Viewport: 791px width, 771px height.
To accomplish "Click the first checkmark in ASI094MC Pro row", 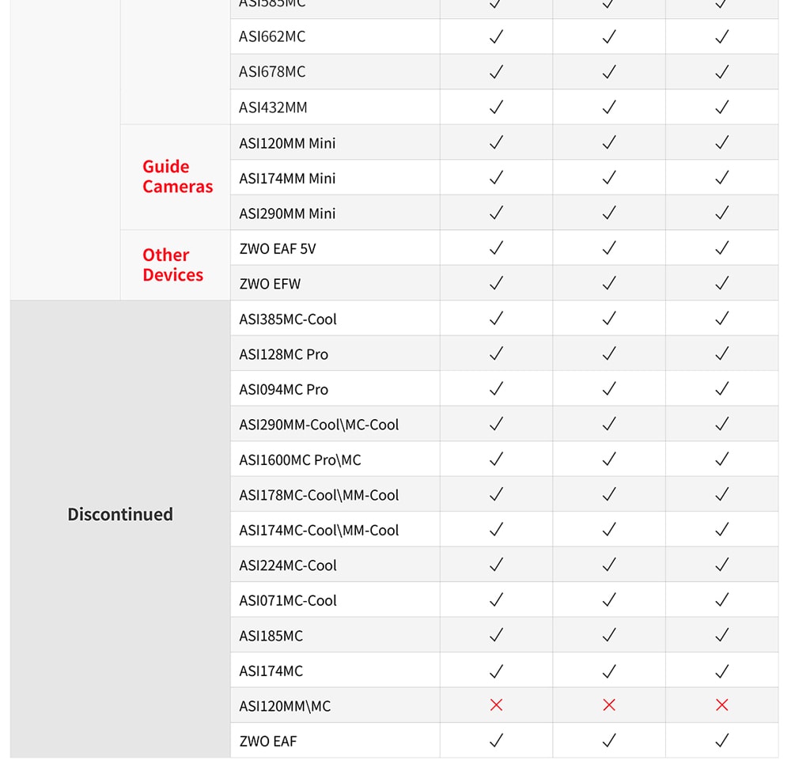I will (497, 388).
